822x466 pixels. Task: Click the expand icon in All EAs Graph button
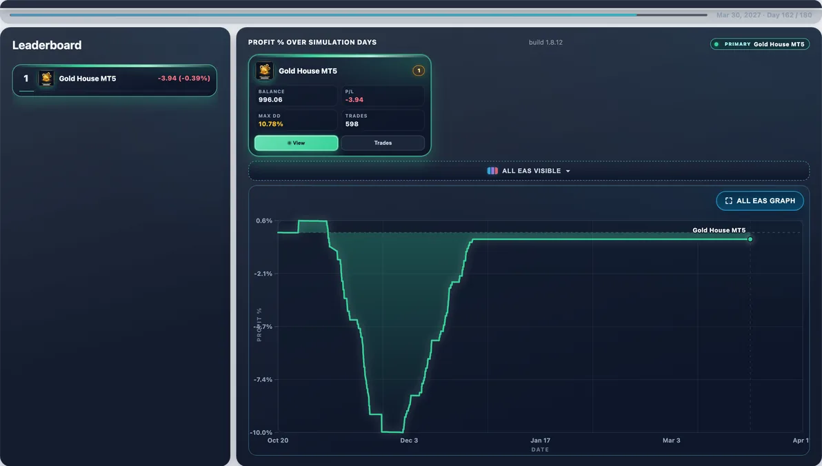(x=729, y=201)
